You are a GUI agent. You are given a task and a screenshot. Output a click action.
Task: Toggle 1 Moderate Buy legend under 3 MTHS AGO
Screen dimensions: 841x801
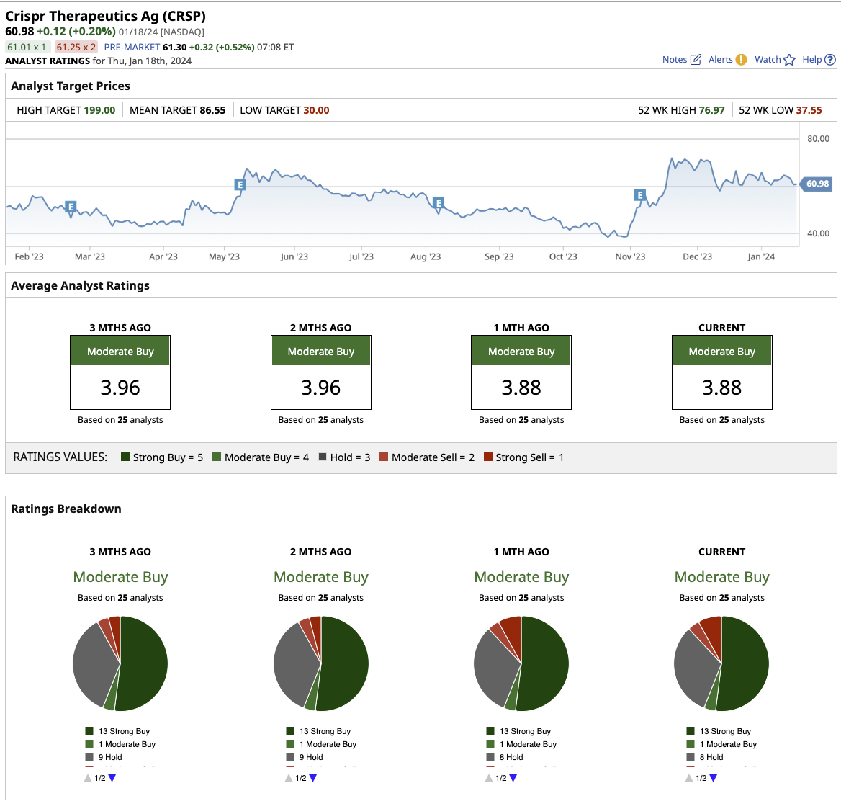(x=121, y=744)
